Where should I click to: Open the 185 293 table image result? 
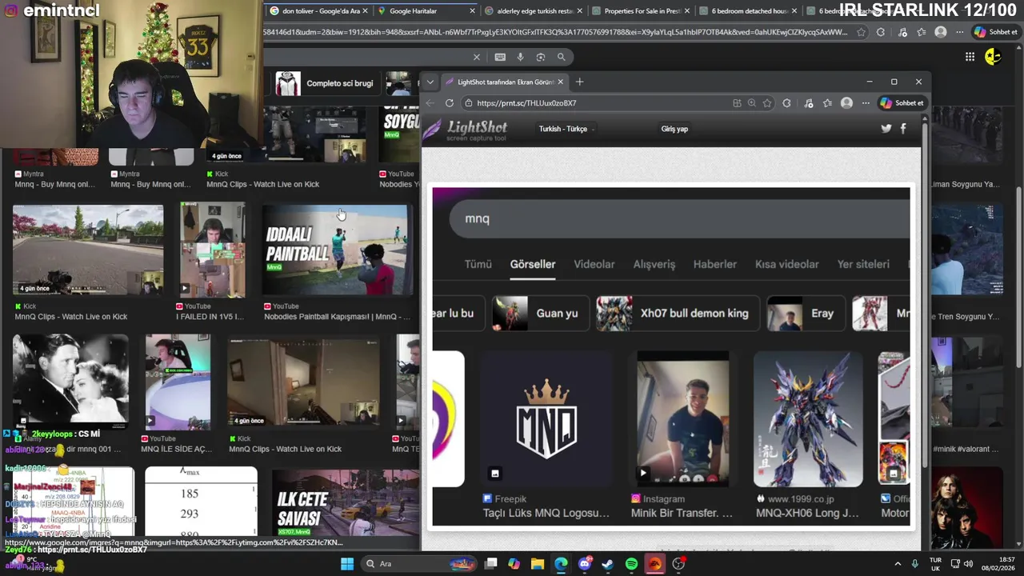201,502
